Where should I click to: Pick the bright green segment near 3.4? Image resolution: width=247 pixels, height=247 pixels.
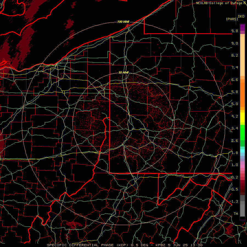pos(242,132)
